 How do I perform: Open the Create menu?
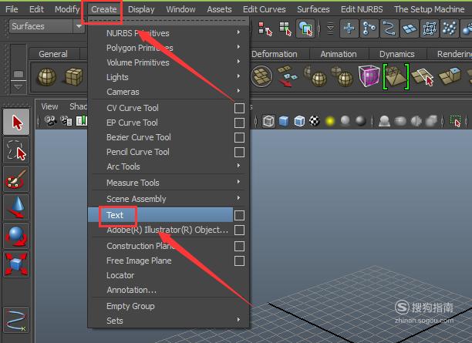pyautogui.click(x=104, y=9)
